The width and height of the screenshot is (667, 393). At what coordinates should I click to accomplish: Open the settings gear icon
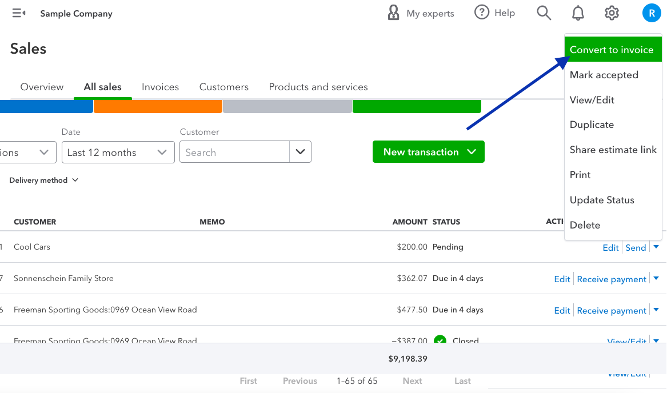click(x=612, y=13)
